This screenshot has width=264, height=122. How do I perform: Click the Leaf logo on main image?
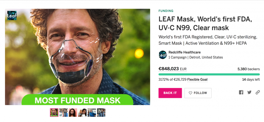pyautogui.click(x=12, y=16)
